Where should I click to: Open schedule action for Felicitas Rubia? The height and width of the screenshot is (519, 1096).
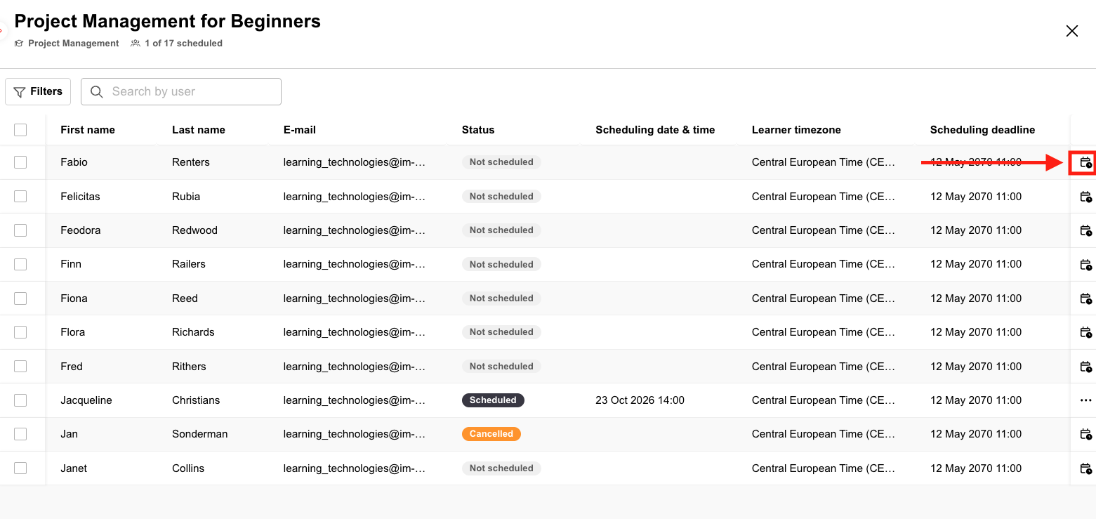click(x=1085, y=197)
